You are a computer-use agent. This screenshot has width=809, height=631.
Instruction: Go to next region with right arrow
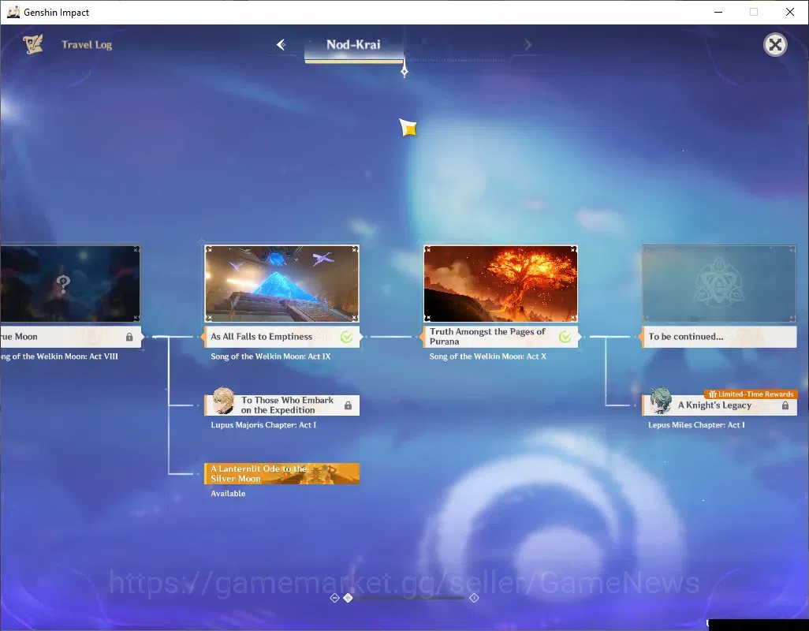pyautogui.click(x=528, y=45)
